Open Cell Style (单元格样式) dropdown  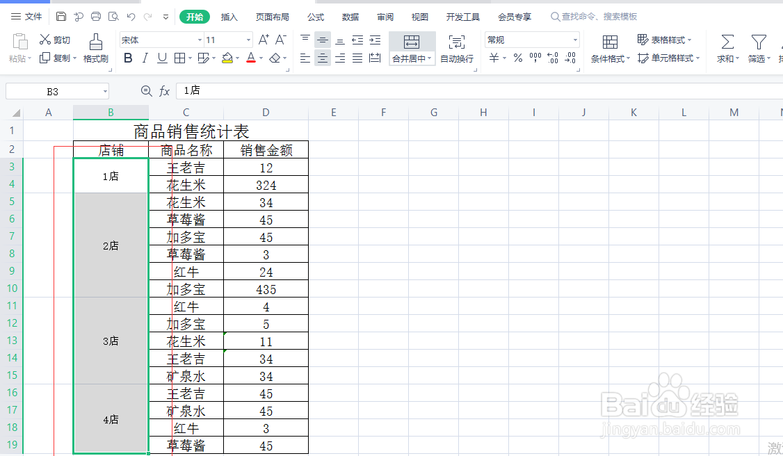pyautogui.click(x=669, y=58)
